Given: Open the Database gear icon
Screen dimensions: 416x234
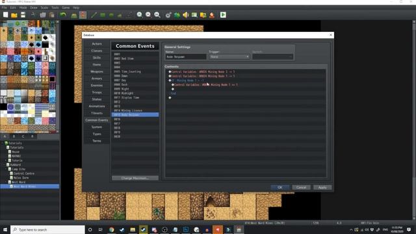Looking at the screenshot, I should [x=168, y=15].
